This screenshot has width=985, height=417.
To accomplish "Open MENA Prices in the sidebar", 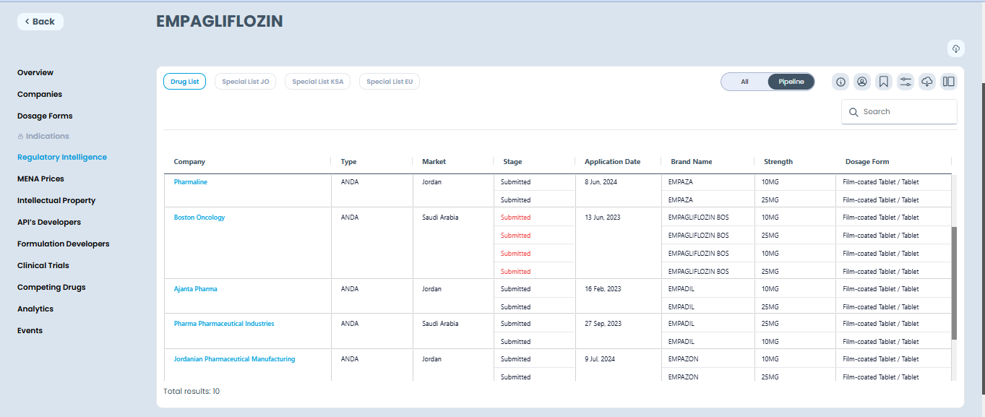I will point(40,179).
